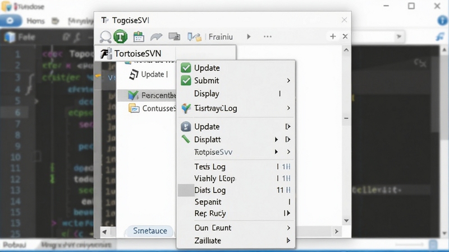The image size is (449, 252).
Task: Click the gray curved arrow toolbar icon
Action: [x=157, y=36]
